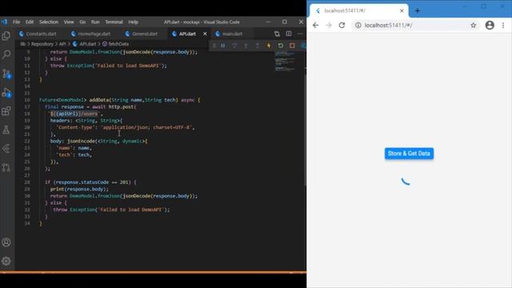512x288 pixels.
Task: Click the editor vertical scrollbar
Action: [x=305, y=130]
